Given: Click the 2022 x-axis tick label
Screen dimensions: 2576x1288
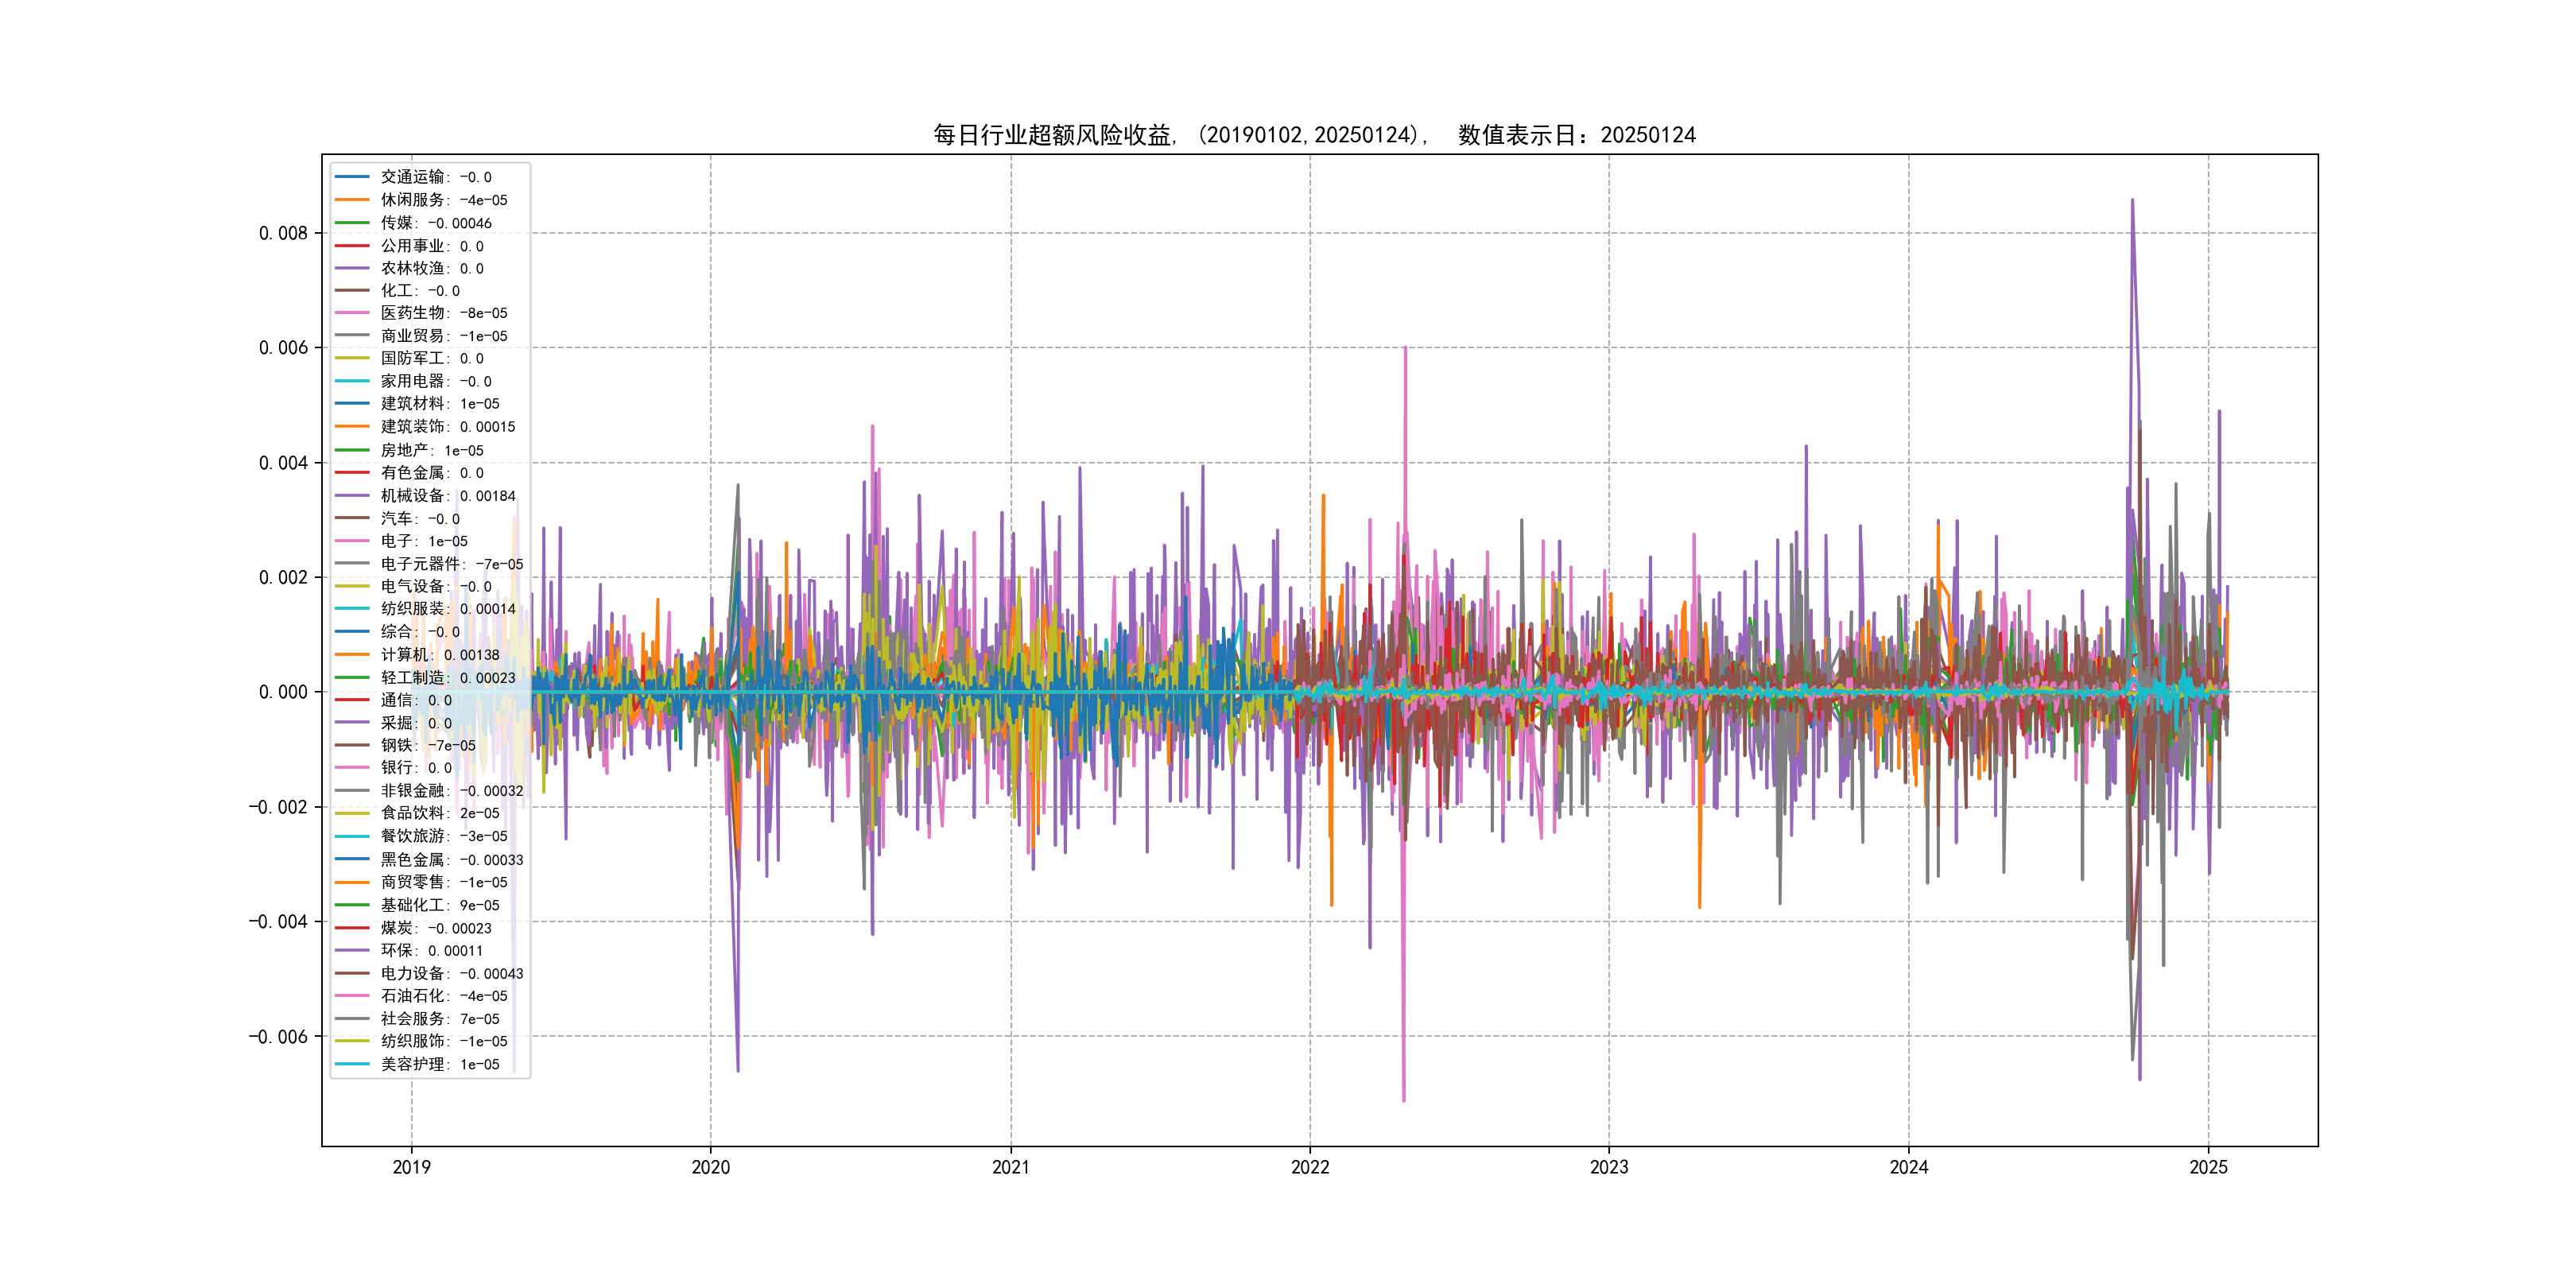Looking at the screenshot, I should pos(1310,1167).
